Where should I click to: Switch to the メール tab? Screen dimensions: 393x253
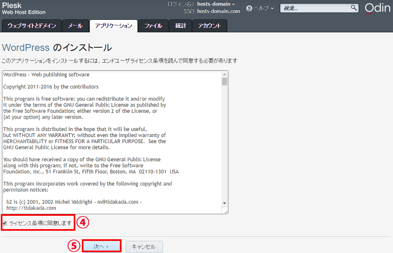click(x=75, y=26)
